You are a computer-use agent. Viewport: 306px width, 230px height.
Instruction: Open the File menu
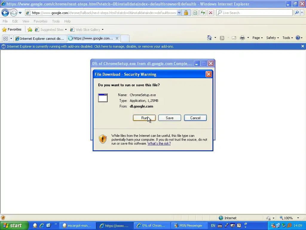point(5,21)
